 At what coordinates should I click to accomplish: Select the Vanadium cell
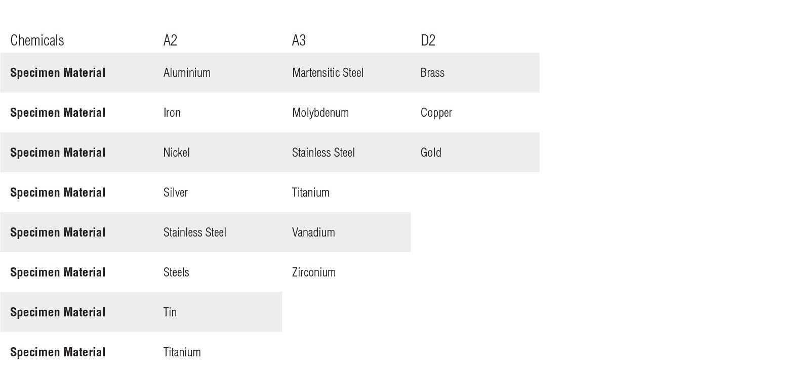click(x=313, y=232)
